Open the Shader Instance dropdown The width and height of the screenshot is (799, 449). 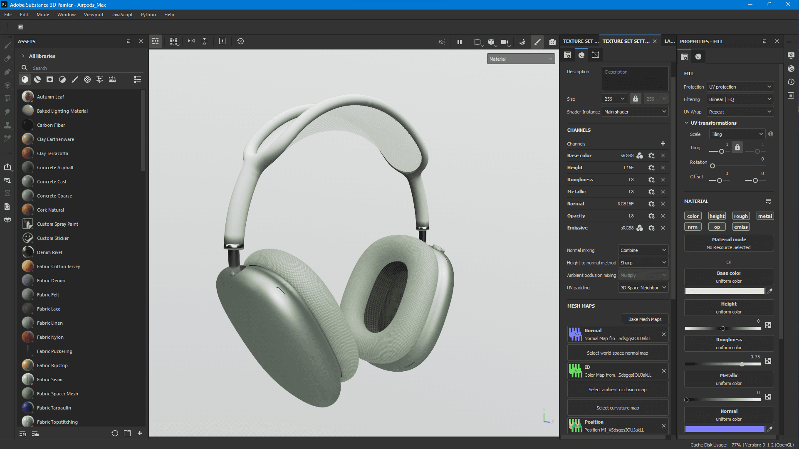(634, 112)
